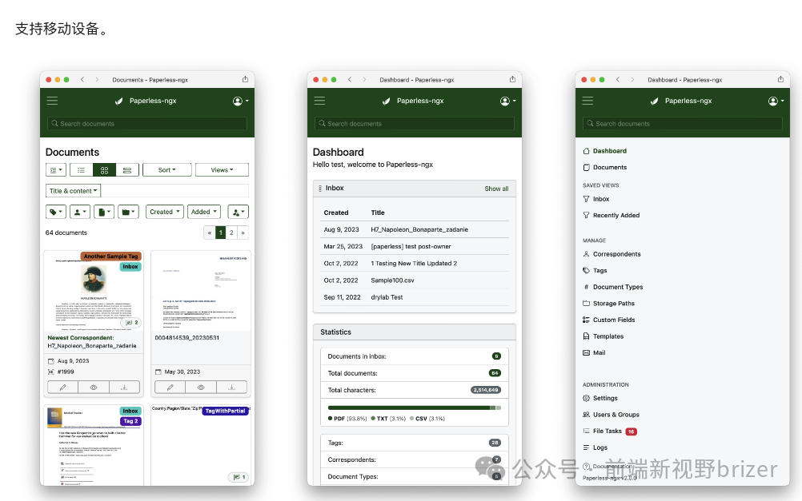Go back in middle Dashboard browser window
Image resolution: width=802 pixels, height=501 pixels.
pos(350,80)
